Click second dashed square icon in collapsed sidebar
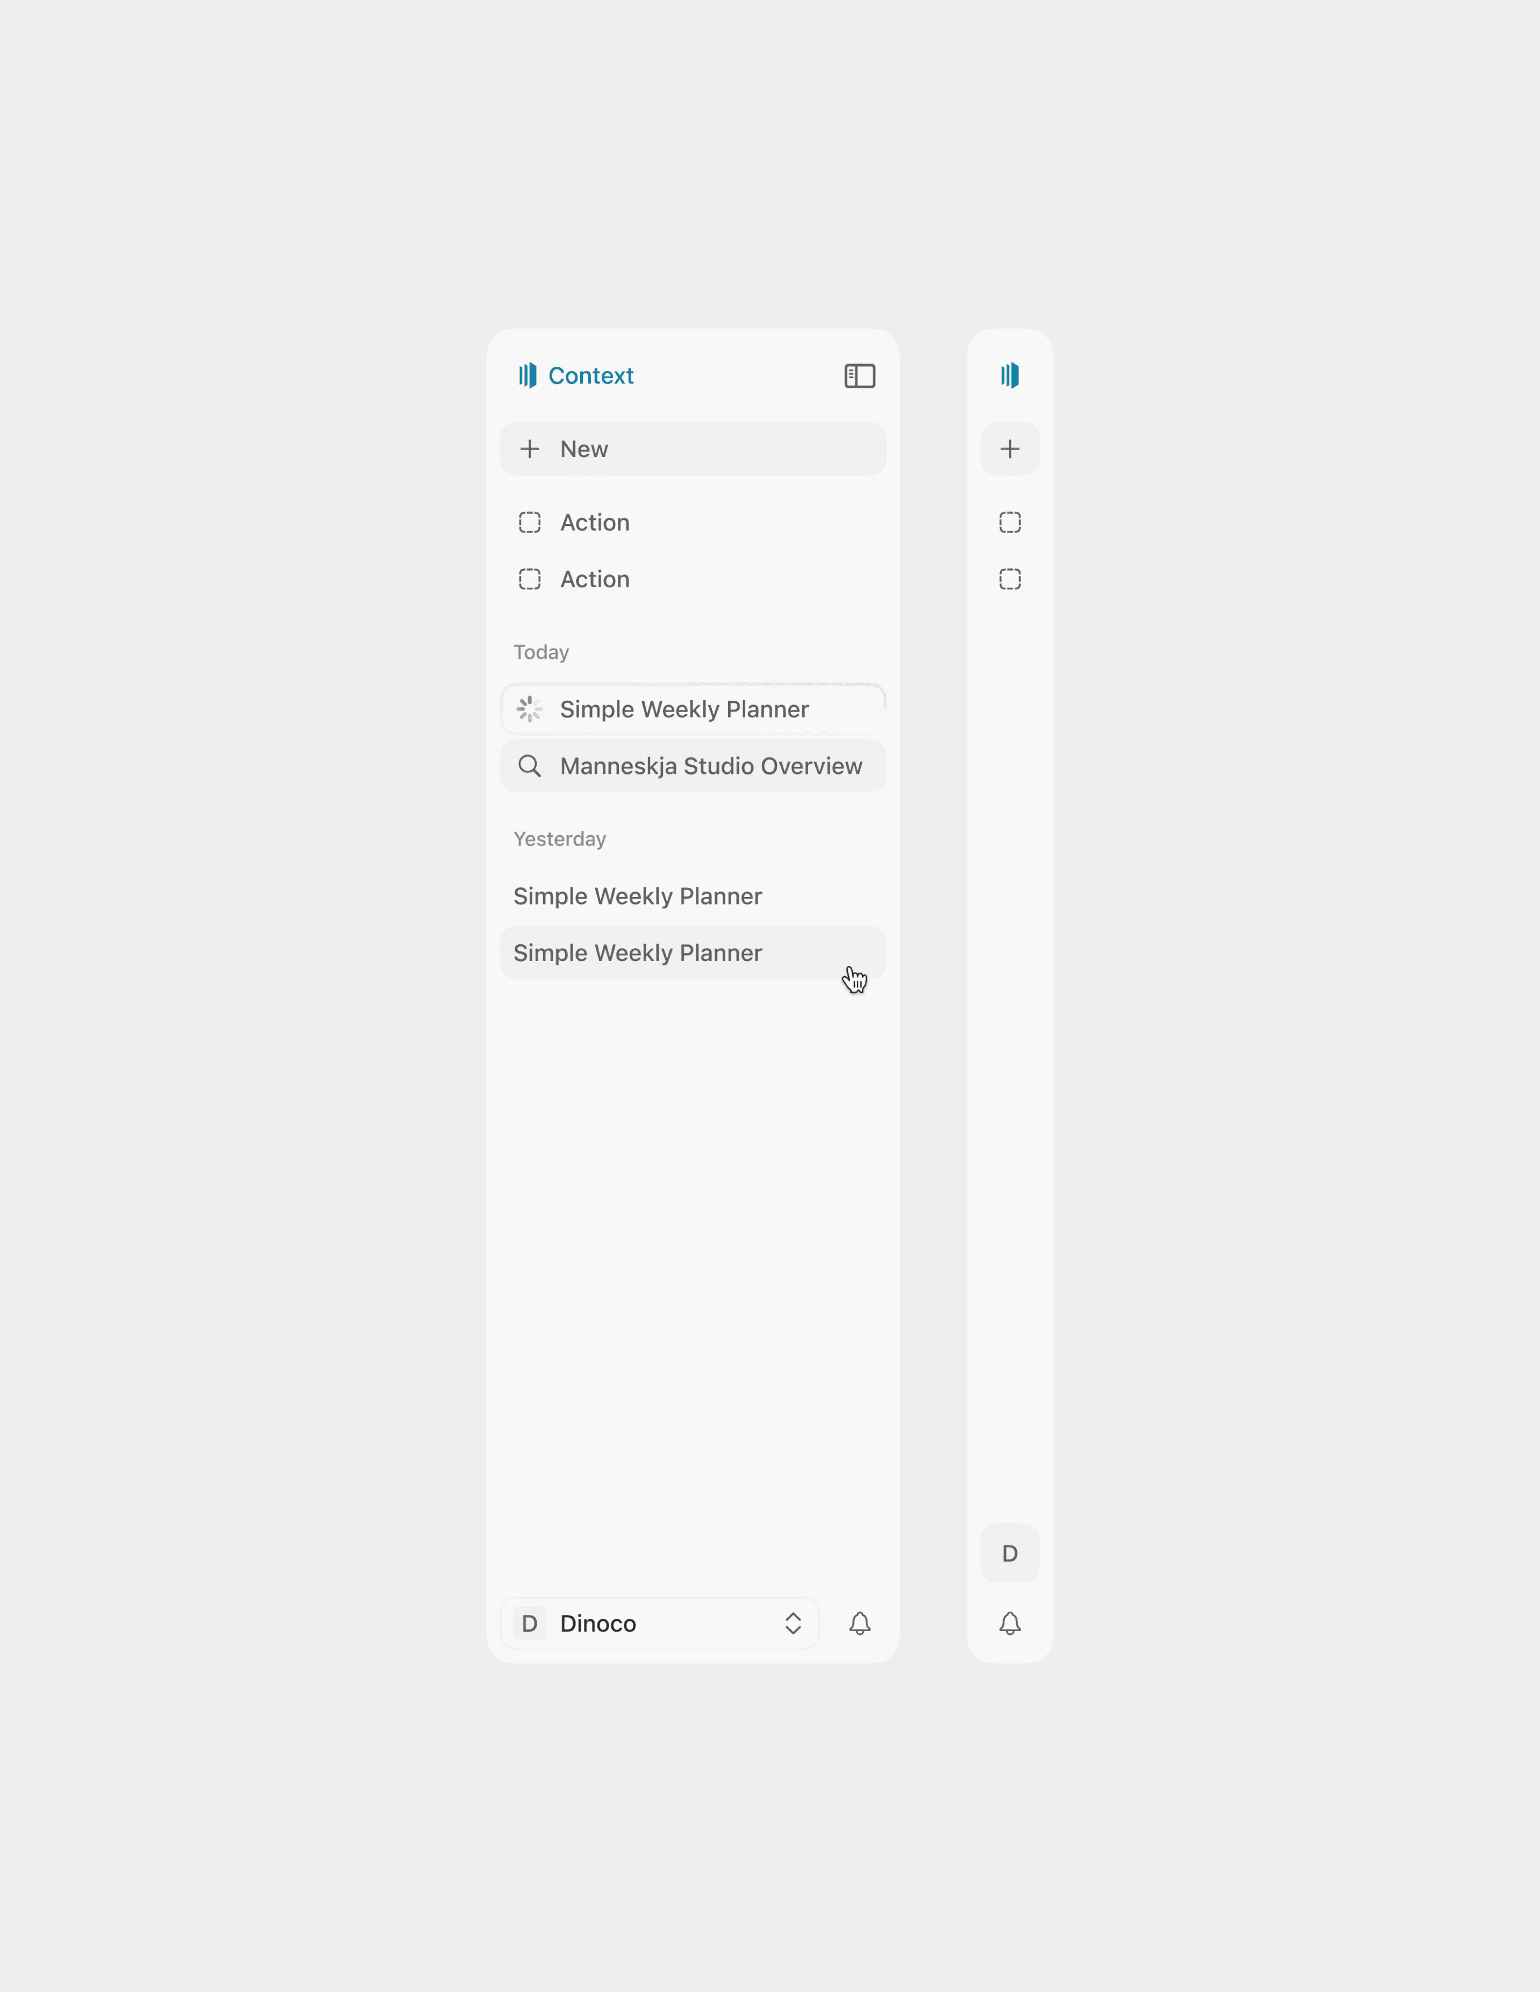Viewport: 1540px width, 1992px height. (1009, 579)
